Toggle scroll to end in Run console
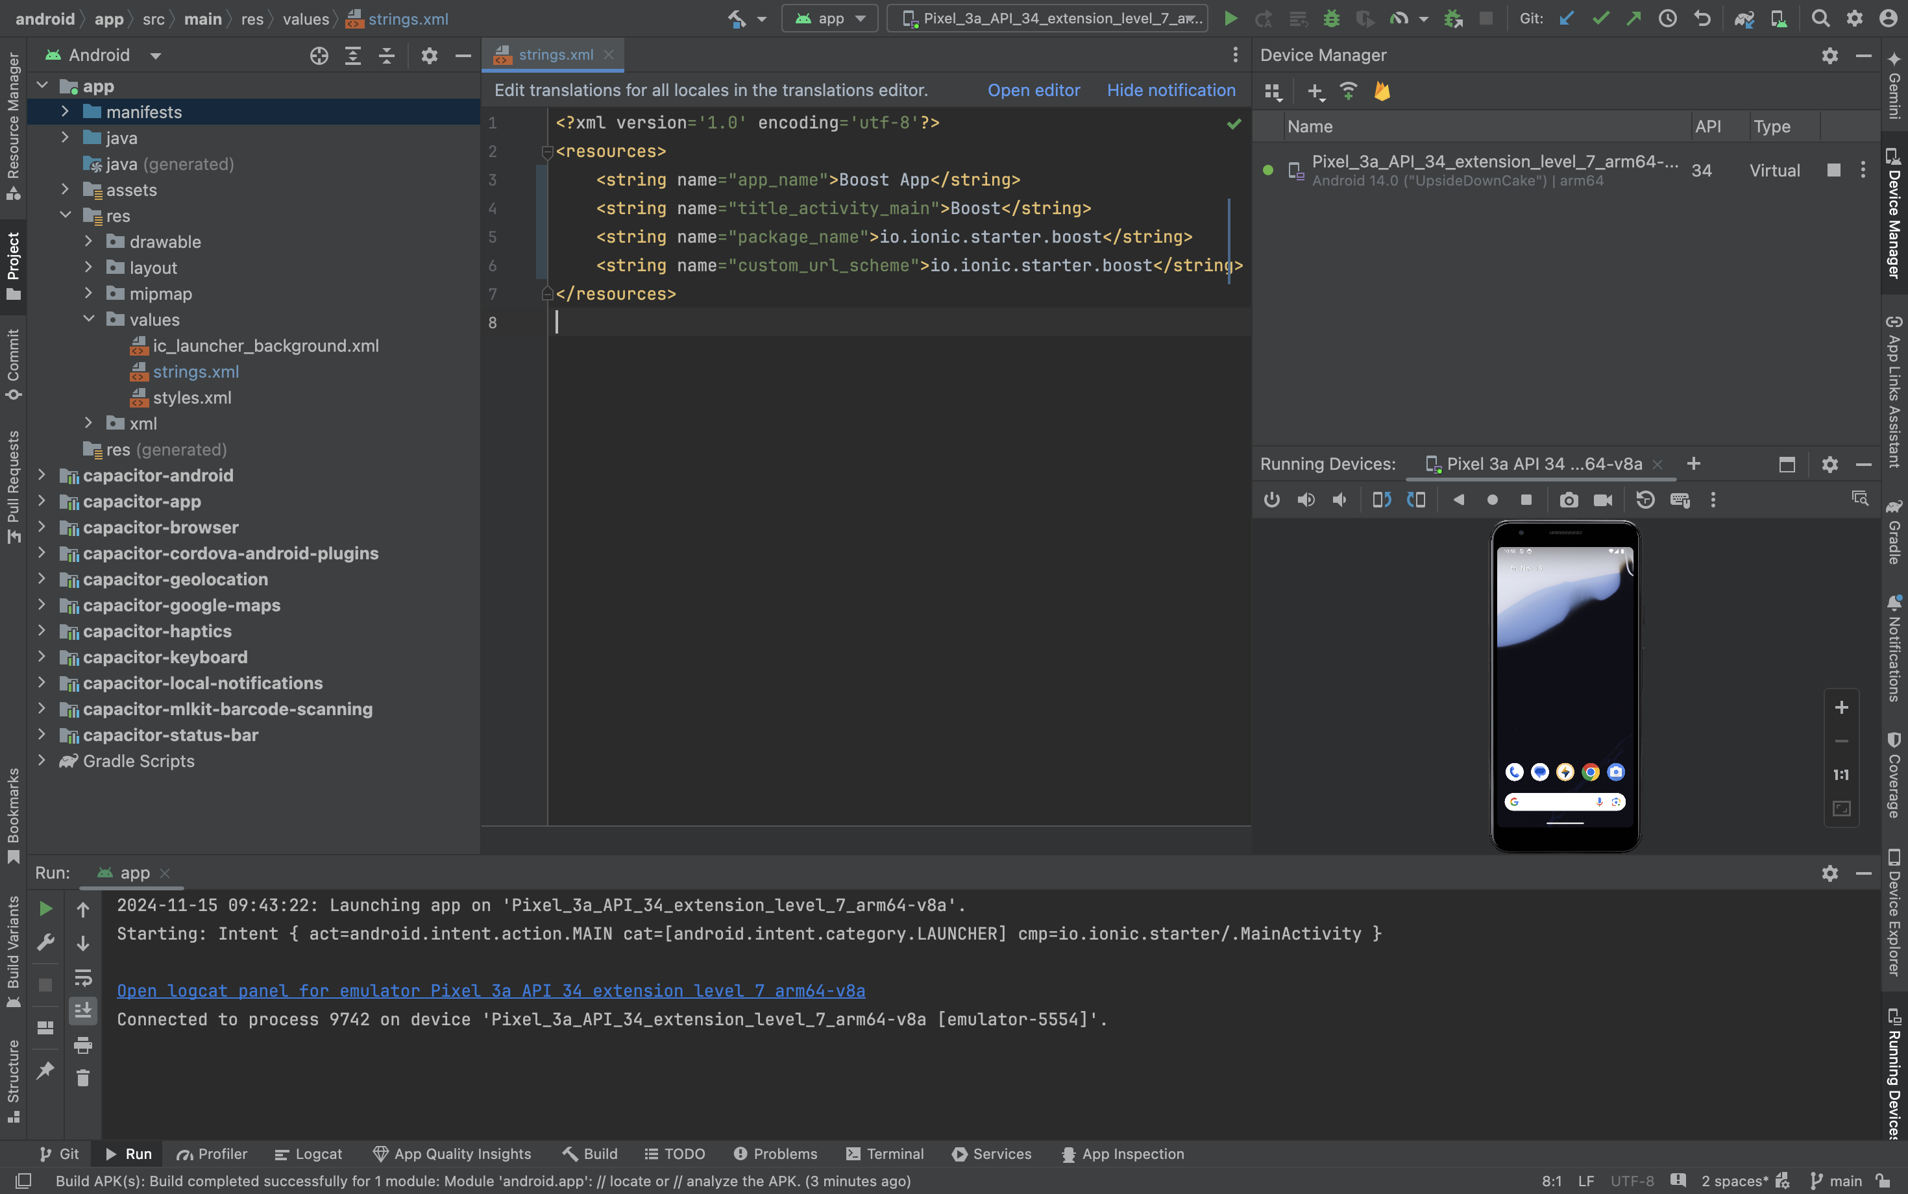Screen dimensions: 1908x1194 click(x=83, y=1010)
